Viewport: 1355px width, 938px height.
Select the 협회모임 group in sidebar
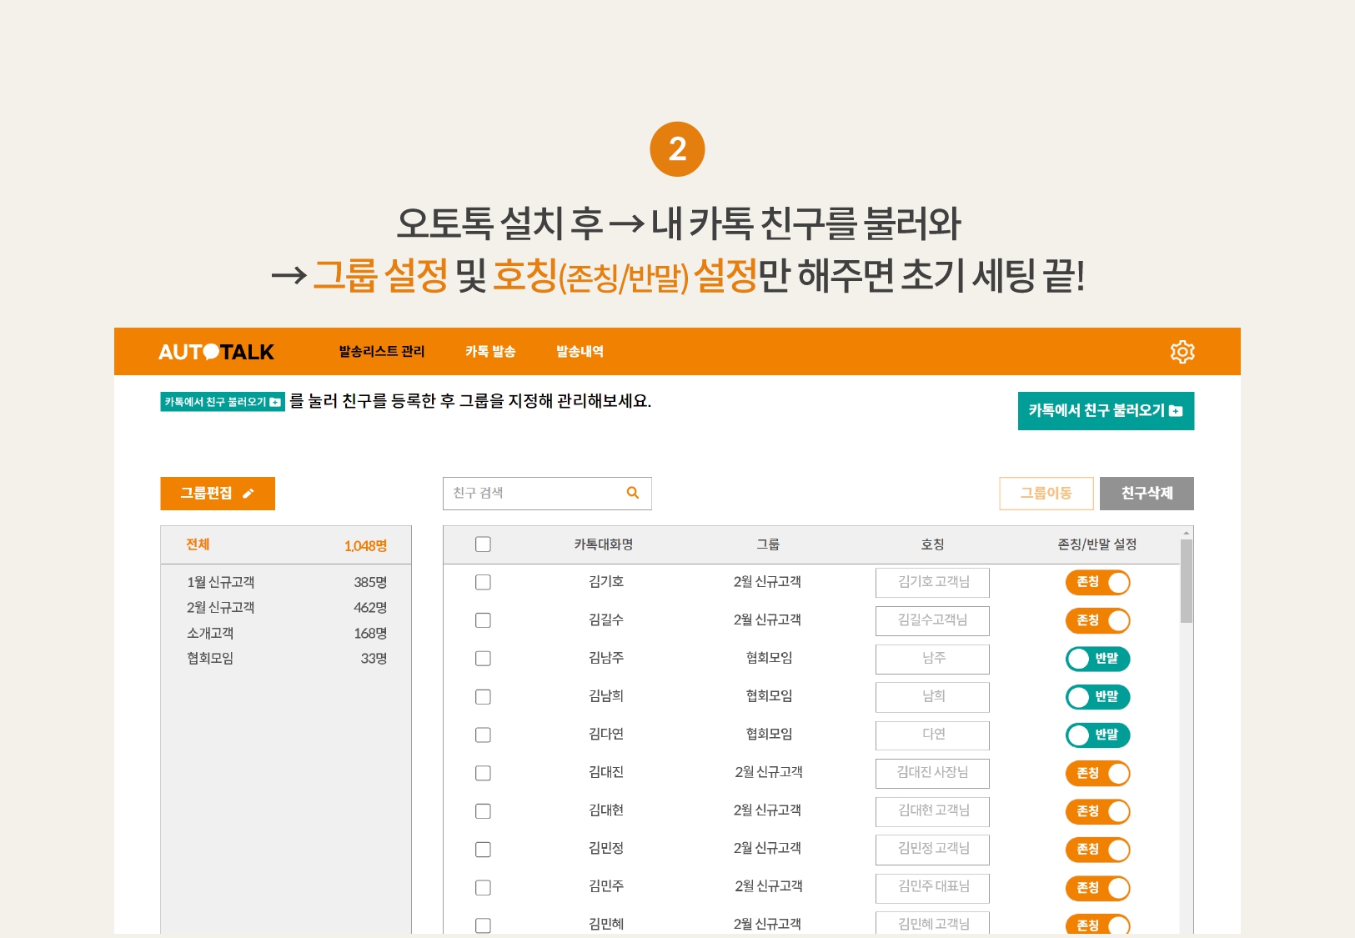click(x=286, y=659)
